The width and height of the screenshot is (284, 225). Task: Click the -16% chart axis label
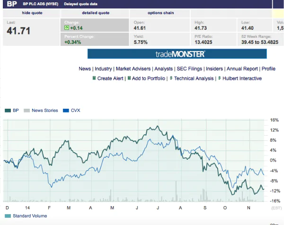275,201
